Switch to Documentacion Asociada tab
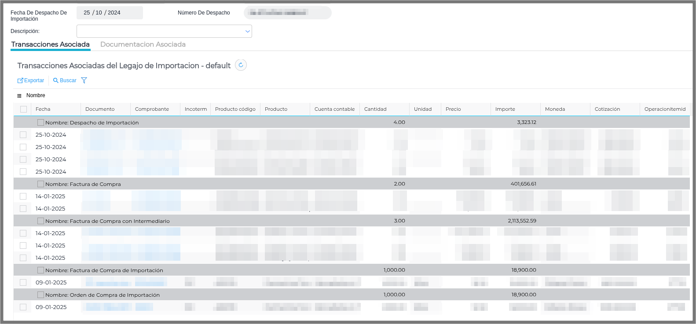696x324 pixels. pyautogui.click(x=143, y=44)
